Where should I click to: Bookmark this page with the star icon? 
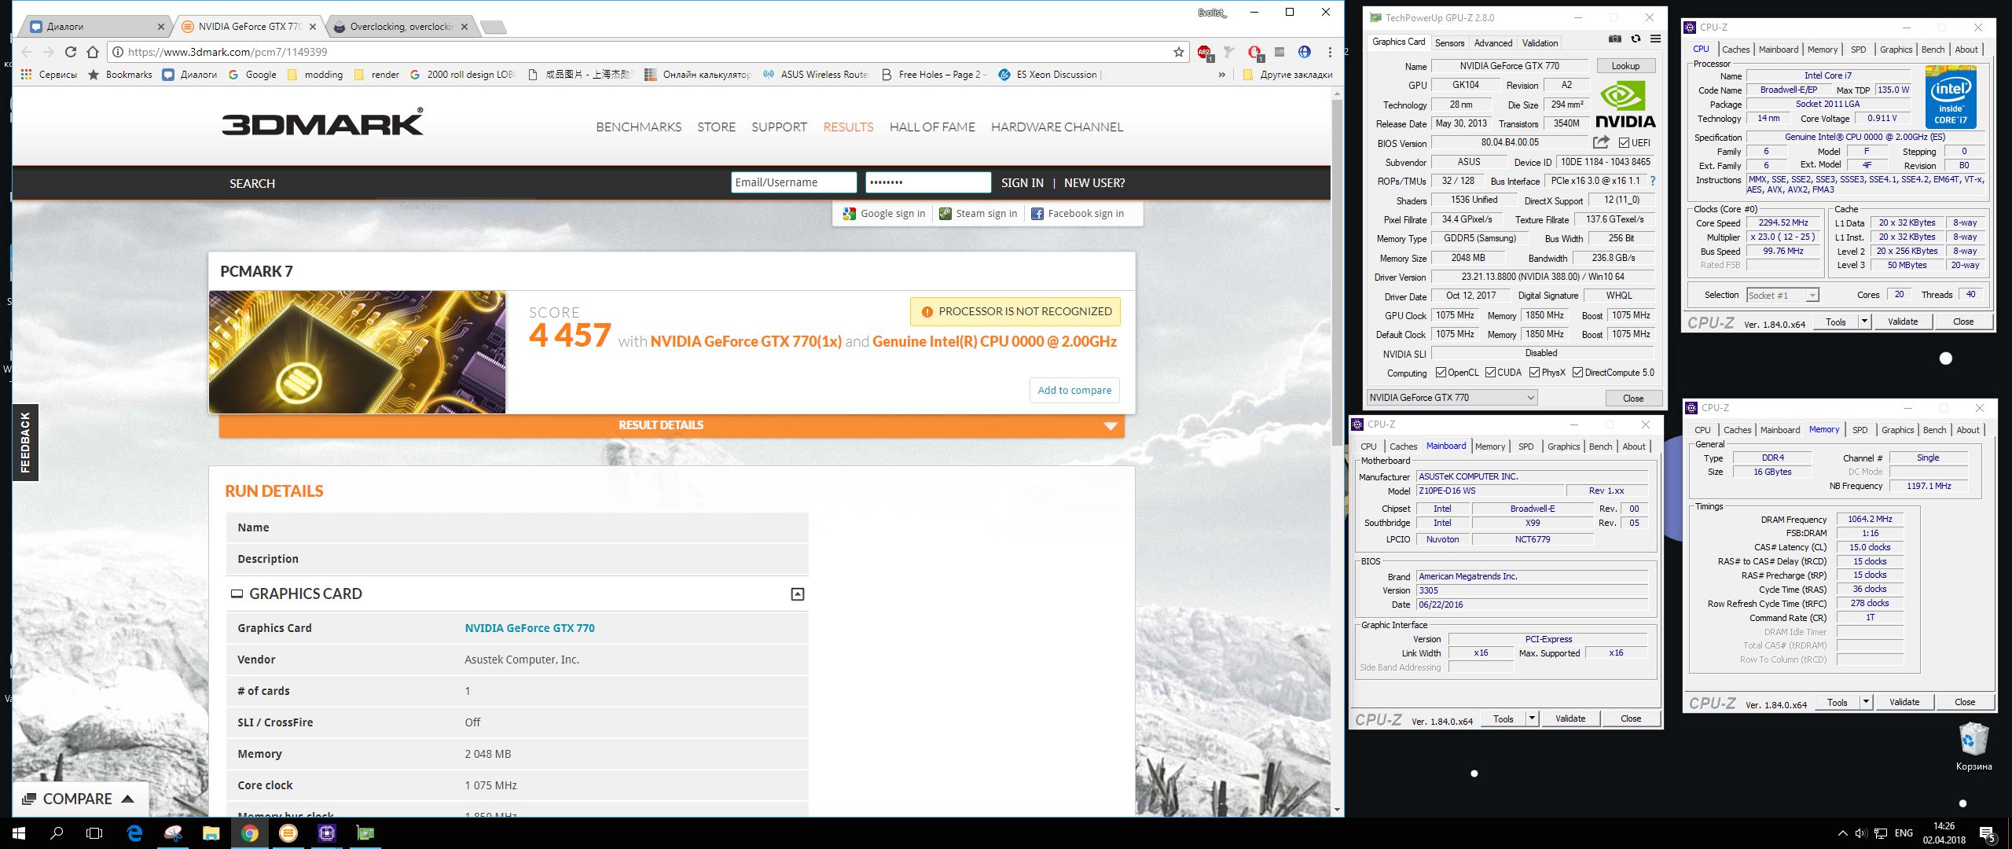[1179, 52]
